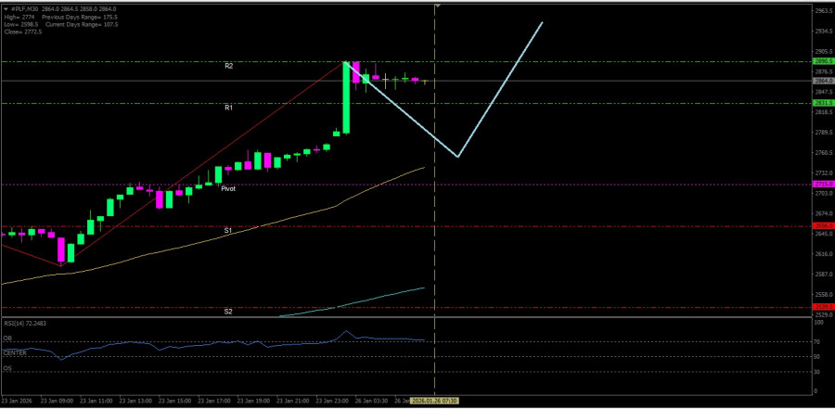Click the 2760.5 price scale value
Image resolution: width=835 pixels, height=409 pixels.
click(823, 153)
